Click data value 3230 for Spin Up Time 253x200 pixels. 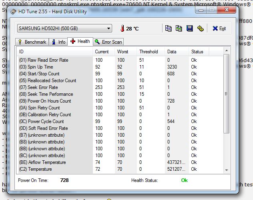[x=172, y=67]
